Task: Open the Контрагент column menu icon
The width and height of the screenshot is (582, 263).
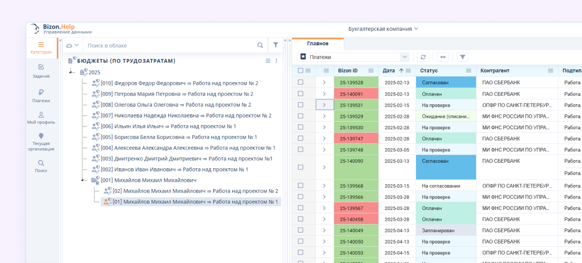Action: [x=551, y=71]
